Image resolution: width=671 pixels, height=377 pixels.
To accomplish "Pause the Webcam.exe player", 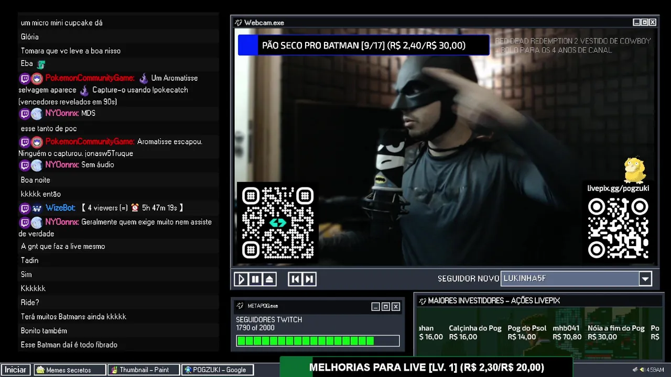I will [255, 279].
